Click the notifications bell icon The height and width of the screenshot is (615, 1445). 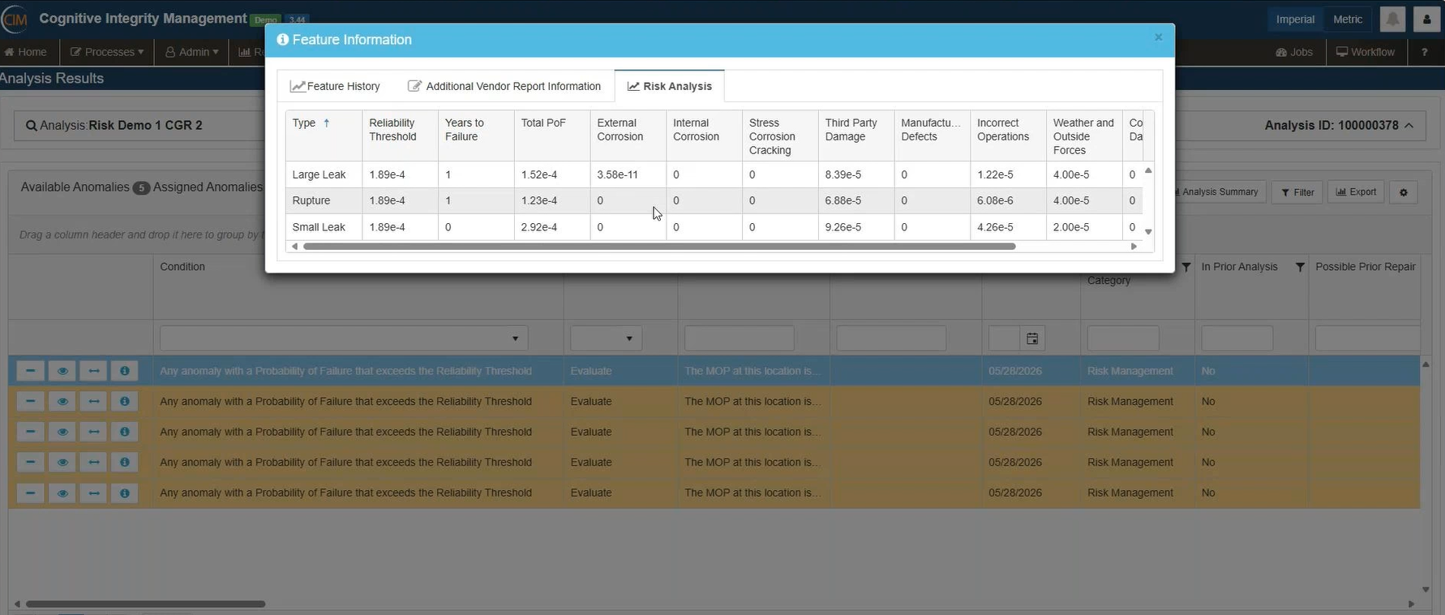tap(1392, 19)
